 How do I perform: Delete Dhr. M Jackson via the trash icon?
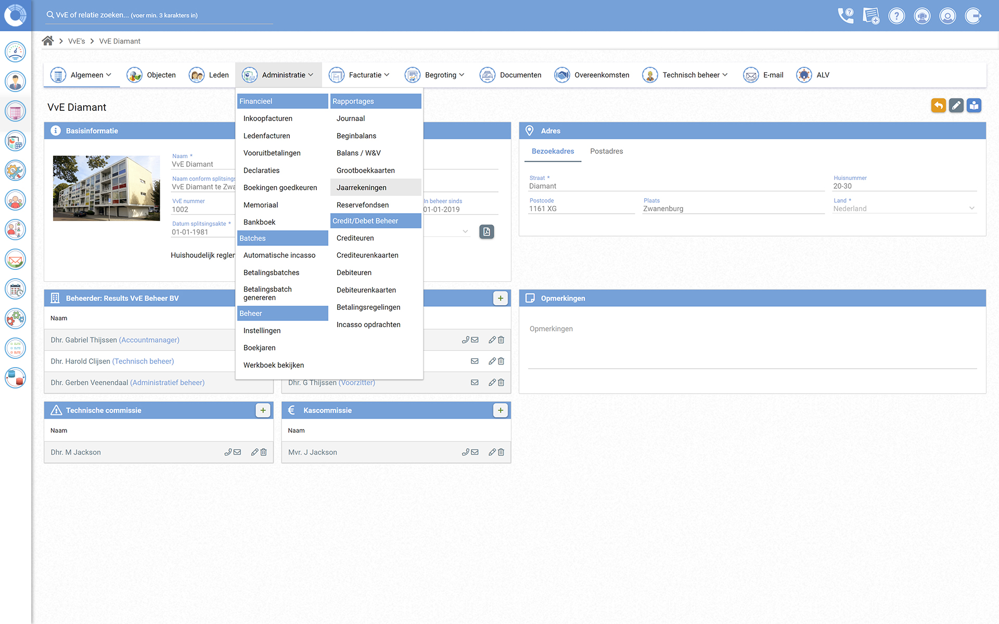click(264, 452)
